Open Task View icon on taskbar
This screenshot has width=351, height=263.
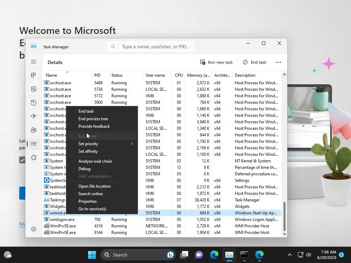[184, 255]
